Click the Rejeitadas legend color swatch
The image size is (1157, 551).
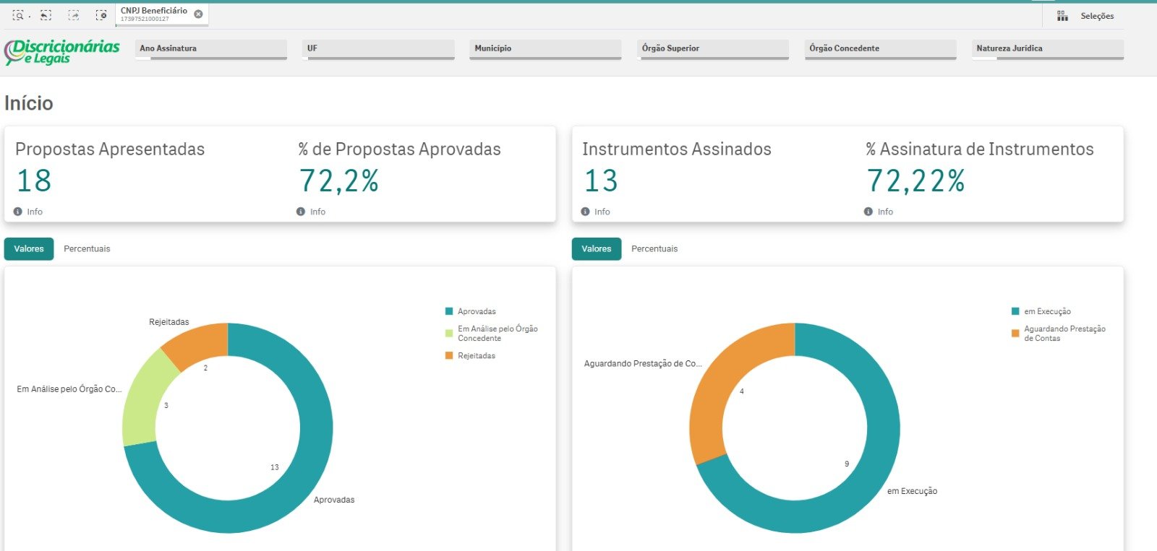coord(449,355)
